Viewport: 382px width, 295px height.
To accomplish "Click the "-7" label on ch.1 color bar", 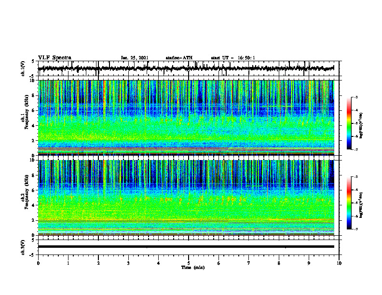I will point(356,149).
